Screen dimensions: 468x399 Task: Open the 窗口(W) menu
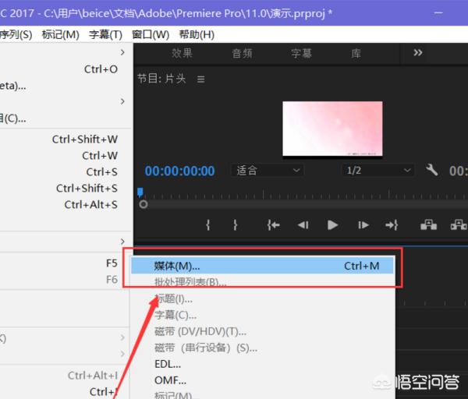coord(151,34)
